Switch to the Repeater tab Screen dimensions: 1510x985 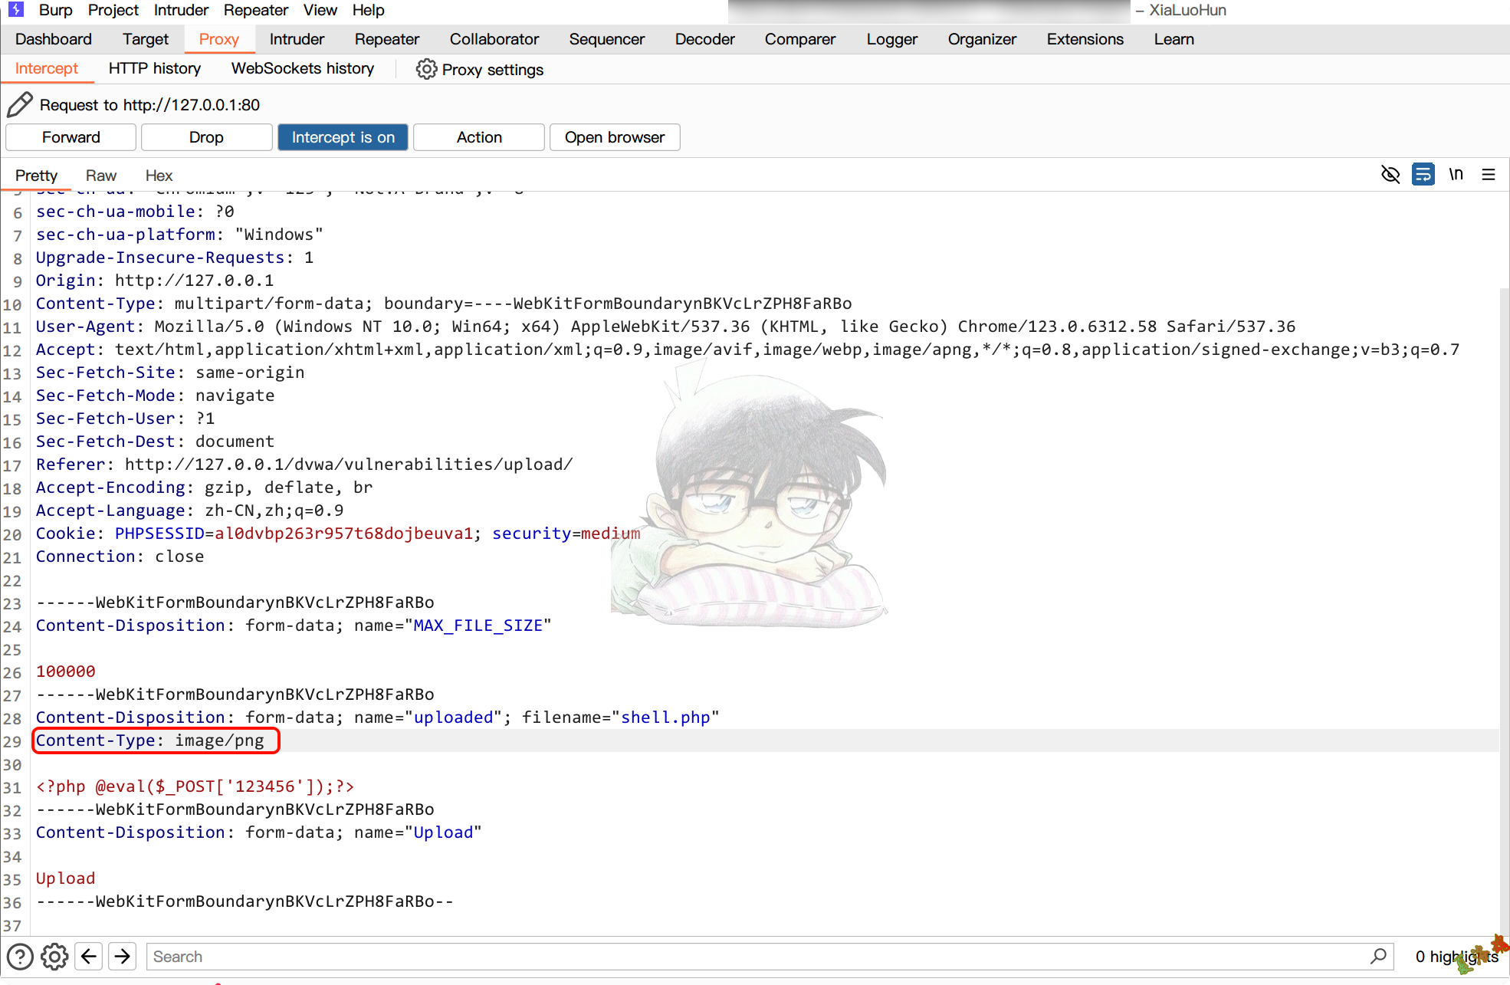[x=387, y=39]
